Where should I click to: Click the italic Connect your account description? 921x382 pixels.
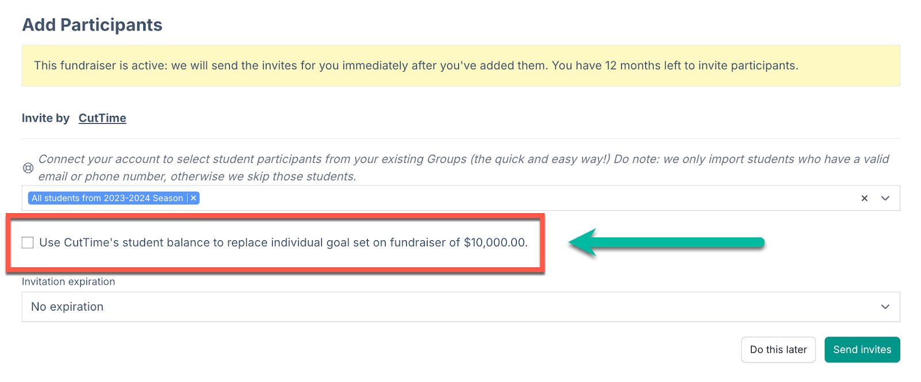463,168
